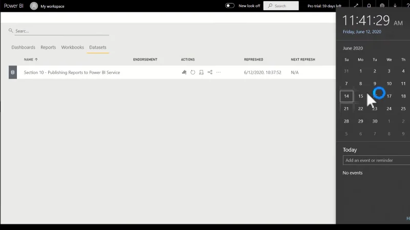Viewport: 410px width, 230px height.
Task: Select June 3 in the calendar
Action: [x=389, y=71]
